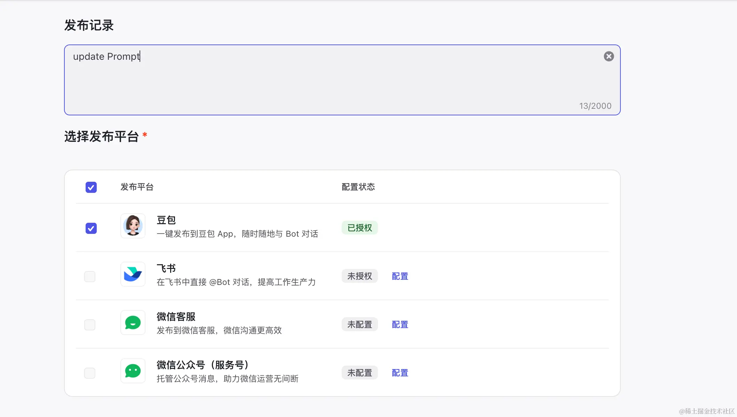Click the 豆包 platform name
The image size is (737, 417).
[166, 220]
